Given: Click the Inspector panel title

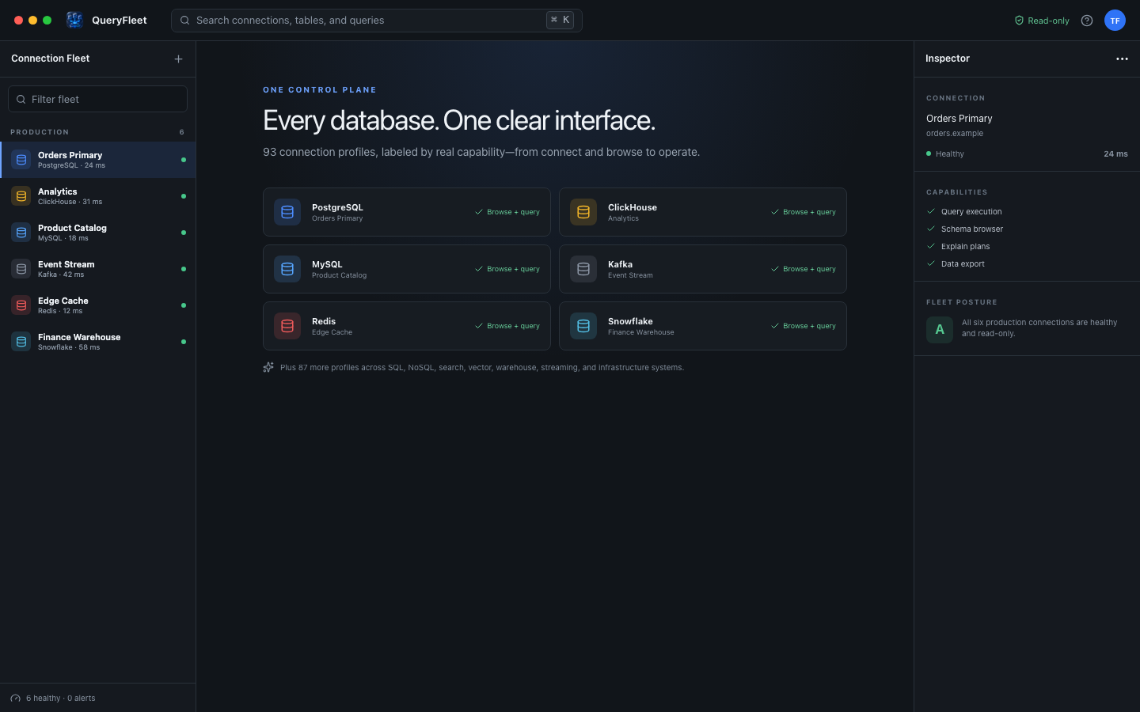Looking at the screenshot, I should (948, 59).
